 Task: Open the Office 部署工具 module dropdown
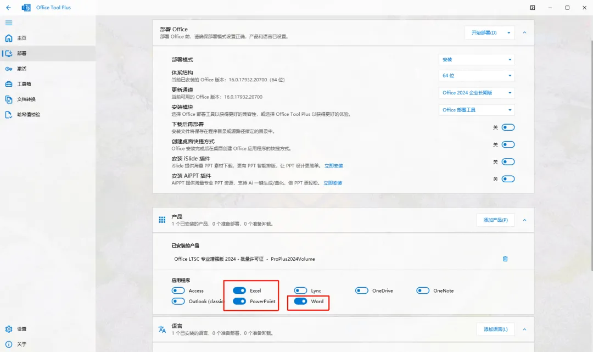tap(477, 110)
